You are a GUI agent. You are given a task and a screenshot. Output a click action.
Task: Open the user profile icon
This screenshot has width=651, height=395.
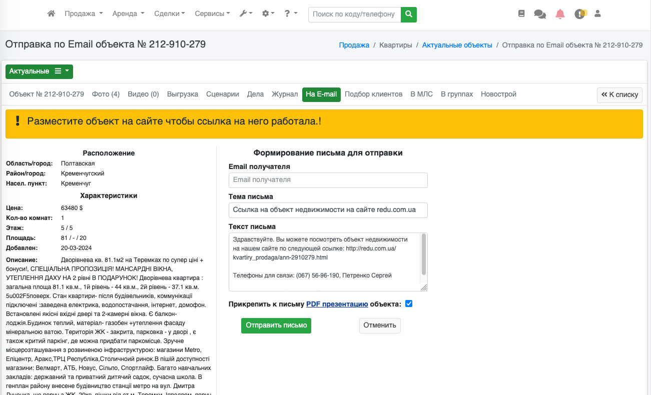(x=597, y=14)
